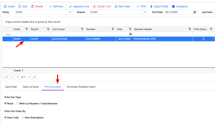Click the Number filter row input
The height and width of the screenshot is (124, 215).
[101, 34]
